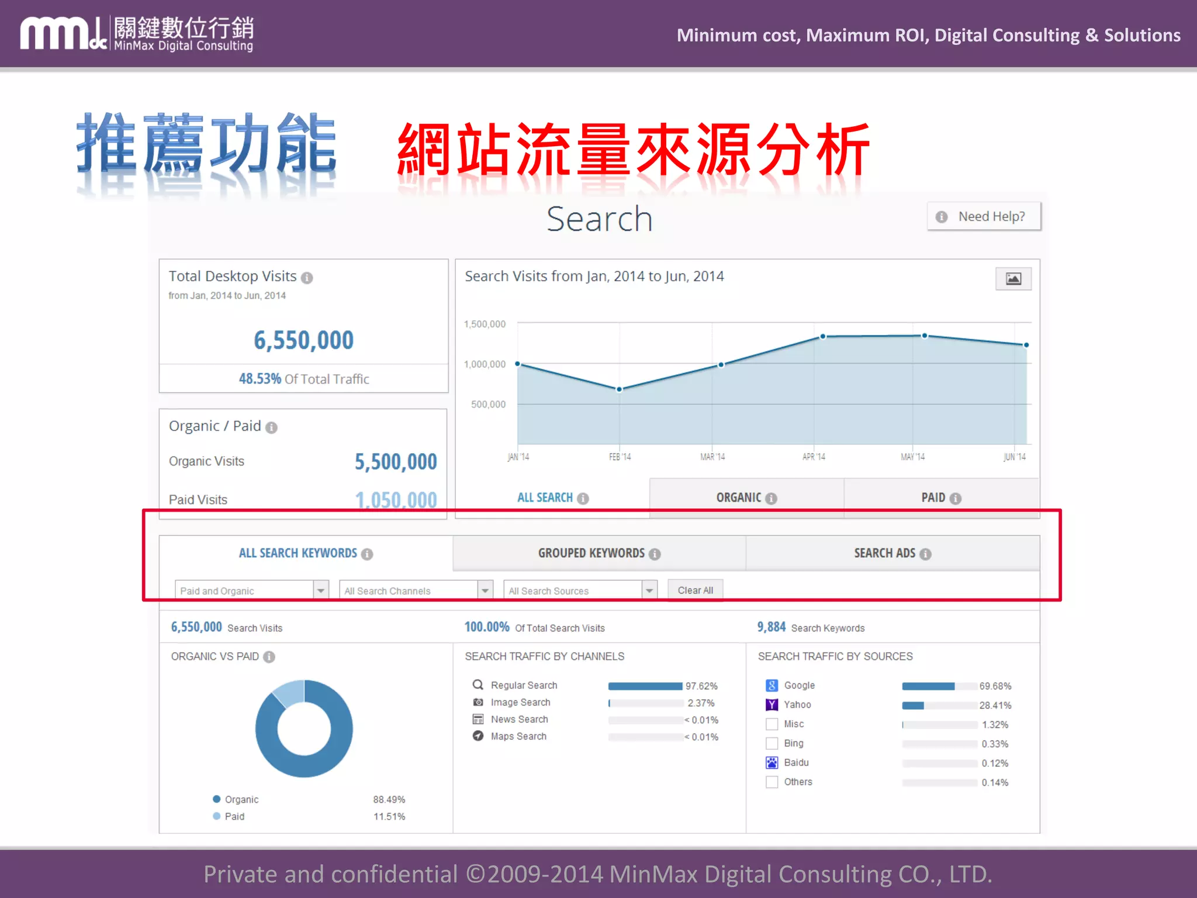Click info icon beside SEARCH ADS
Screen dimensions: 1197x898
pyautogui.click(x=925, y=554)
